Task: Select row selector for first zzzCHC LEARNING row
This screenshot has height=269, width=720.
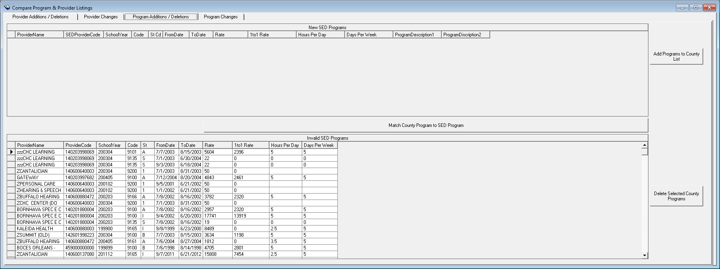Action: pyautogui.click(x=11, y=152)
